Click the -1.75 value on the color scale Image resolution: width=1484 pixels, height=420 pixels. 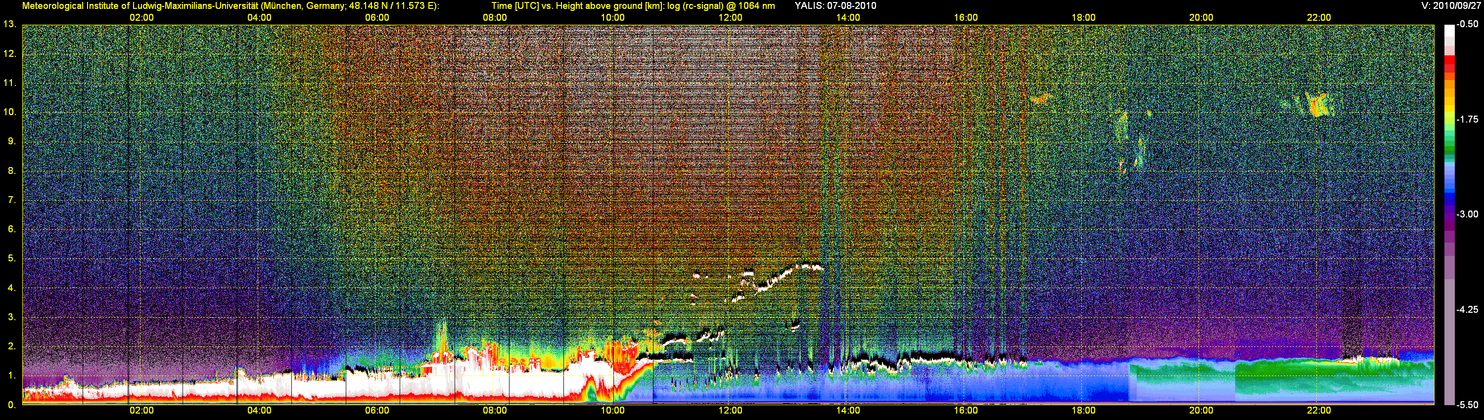click(1468, 119)
